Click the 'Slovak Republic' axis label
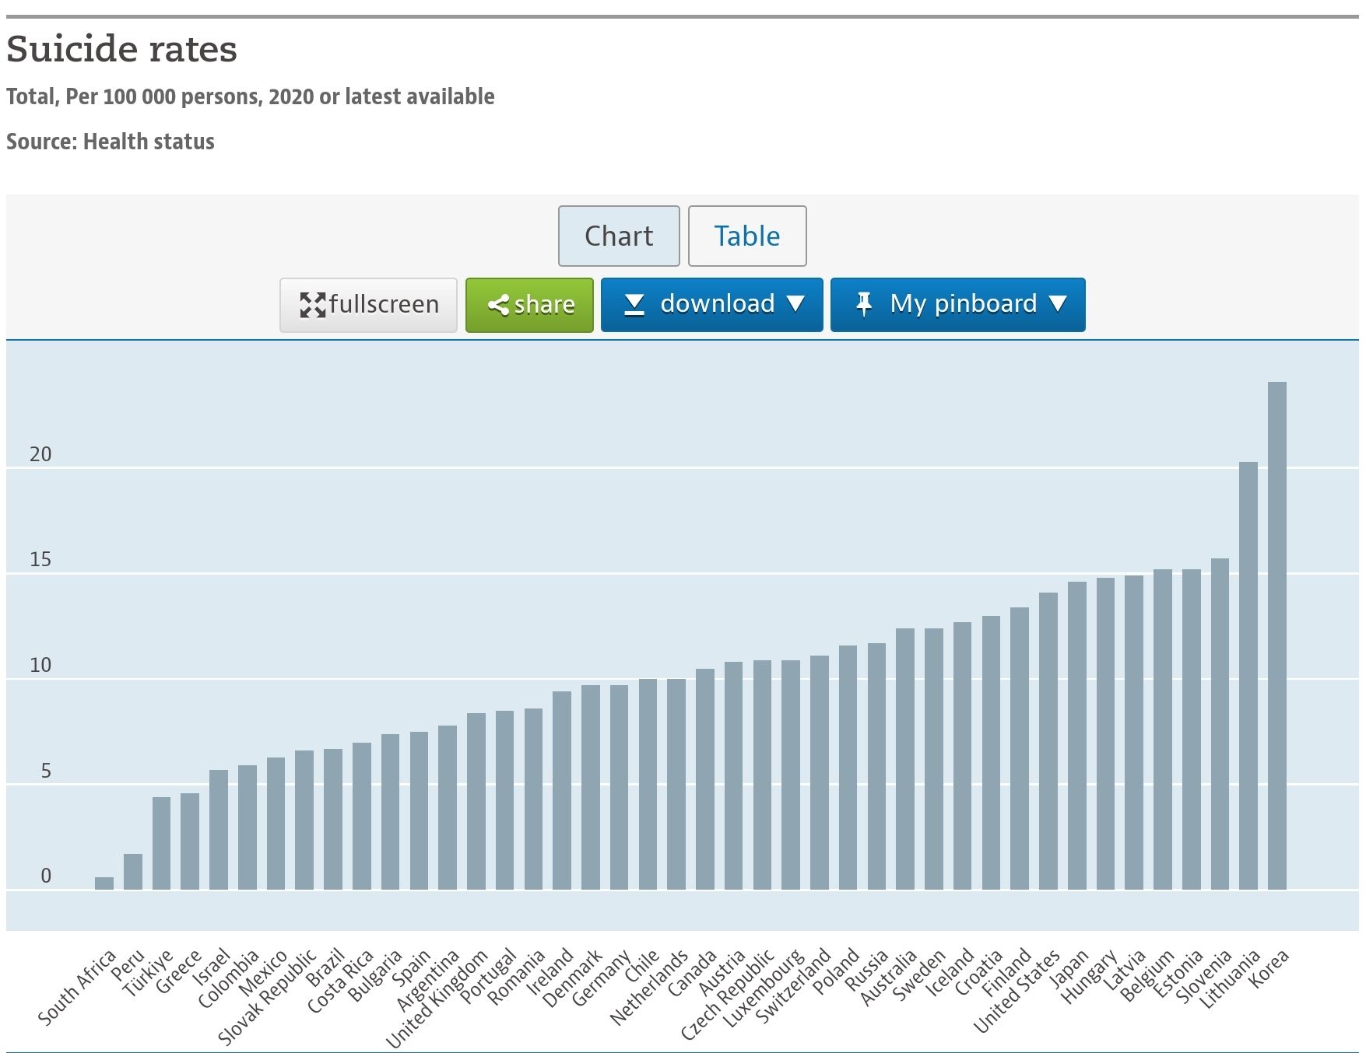This screenshot has height=1053, width=1366. 267,996
